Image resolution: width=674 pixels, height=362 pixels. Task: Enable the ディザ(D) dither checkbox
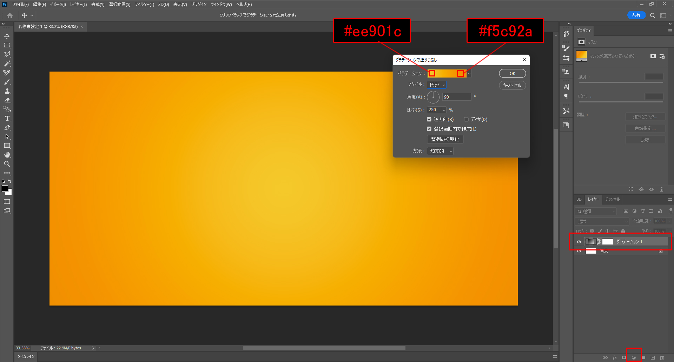tap(466, 120)
